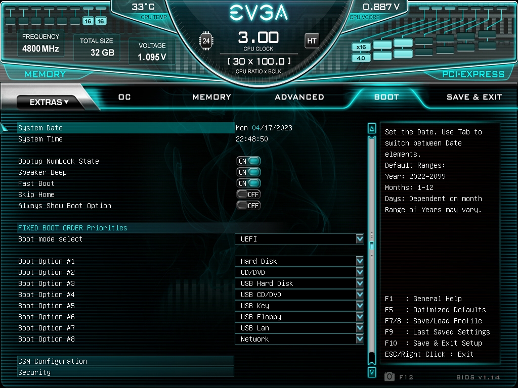
Task: Open Boot Option #3 USB Hard Disk dropdown
Action: click(299, 283)
